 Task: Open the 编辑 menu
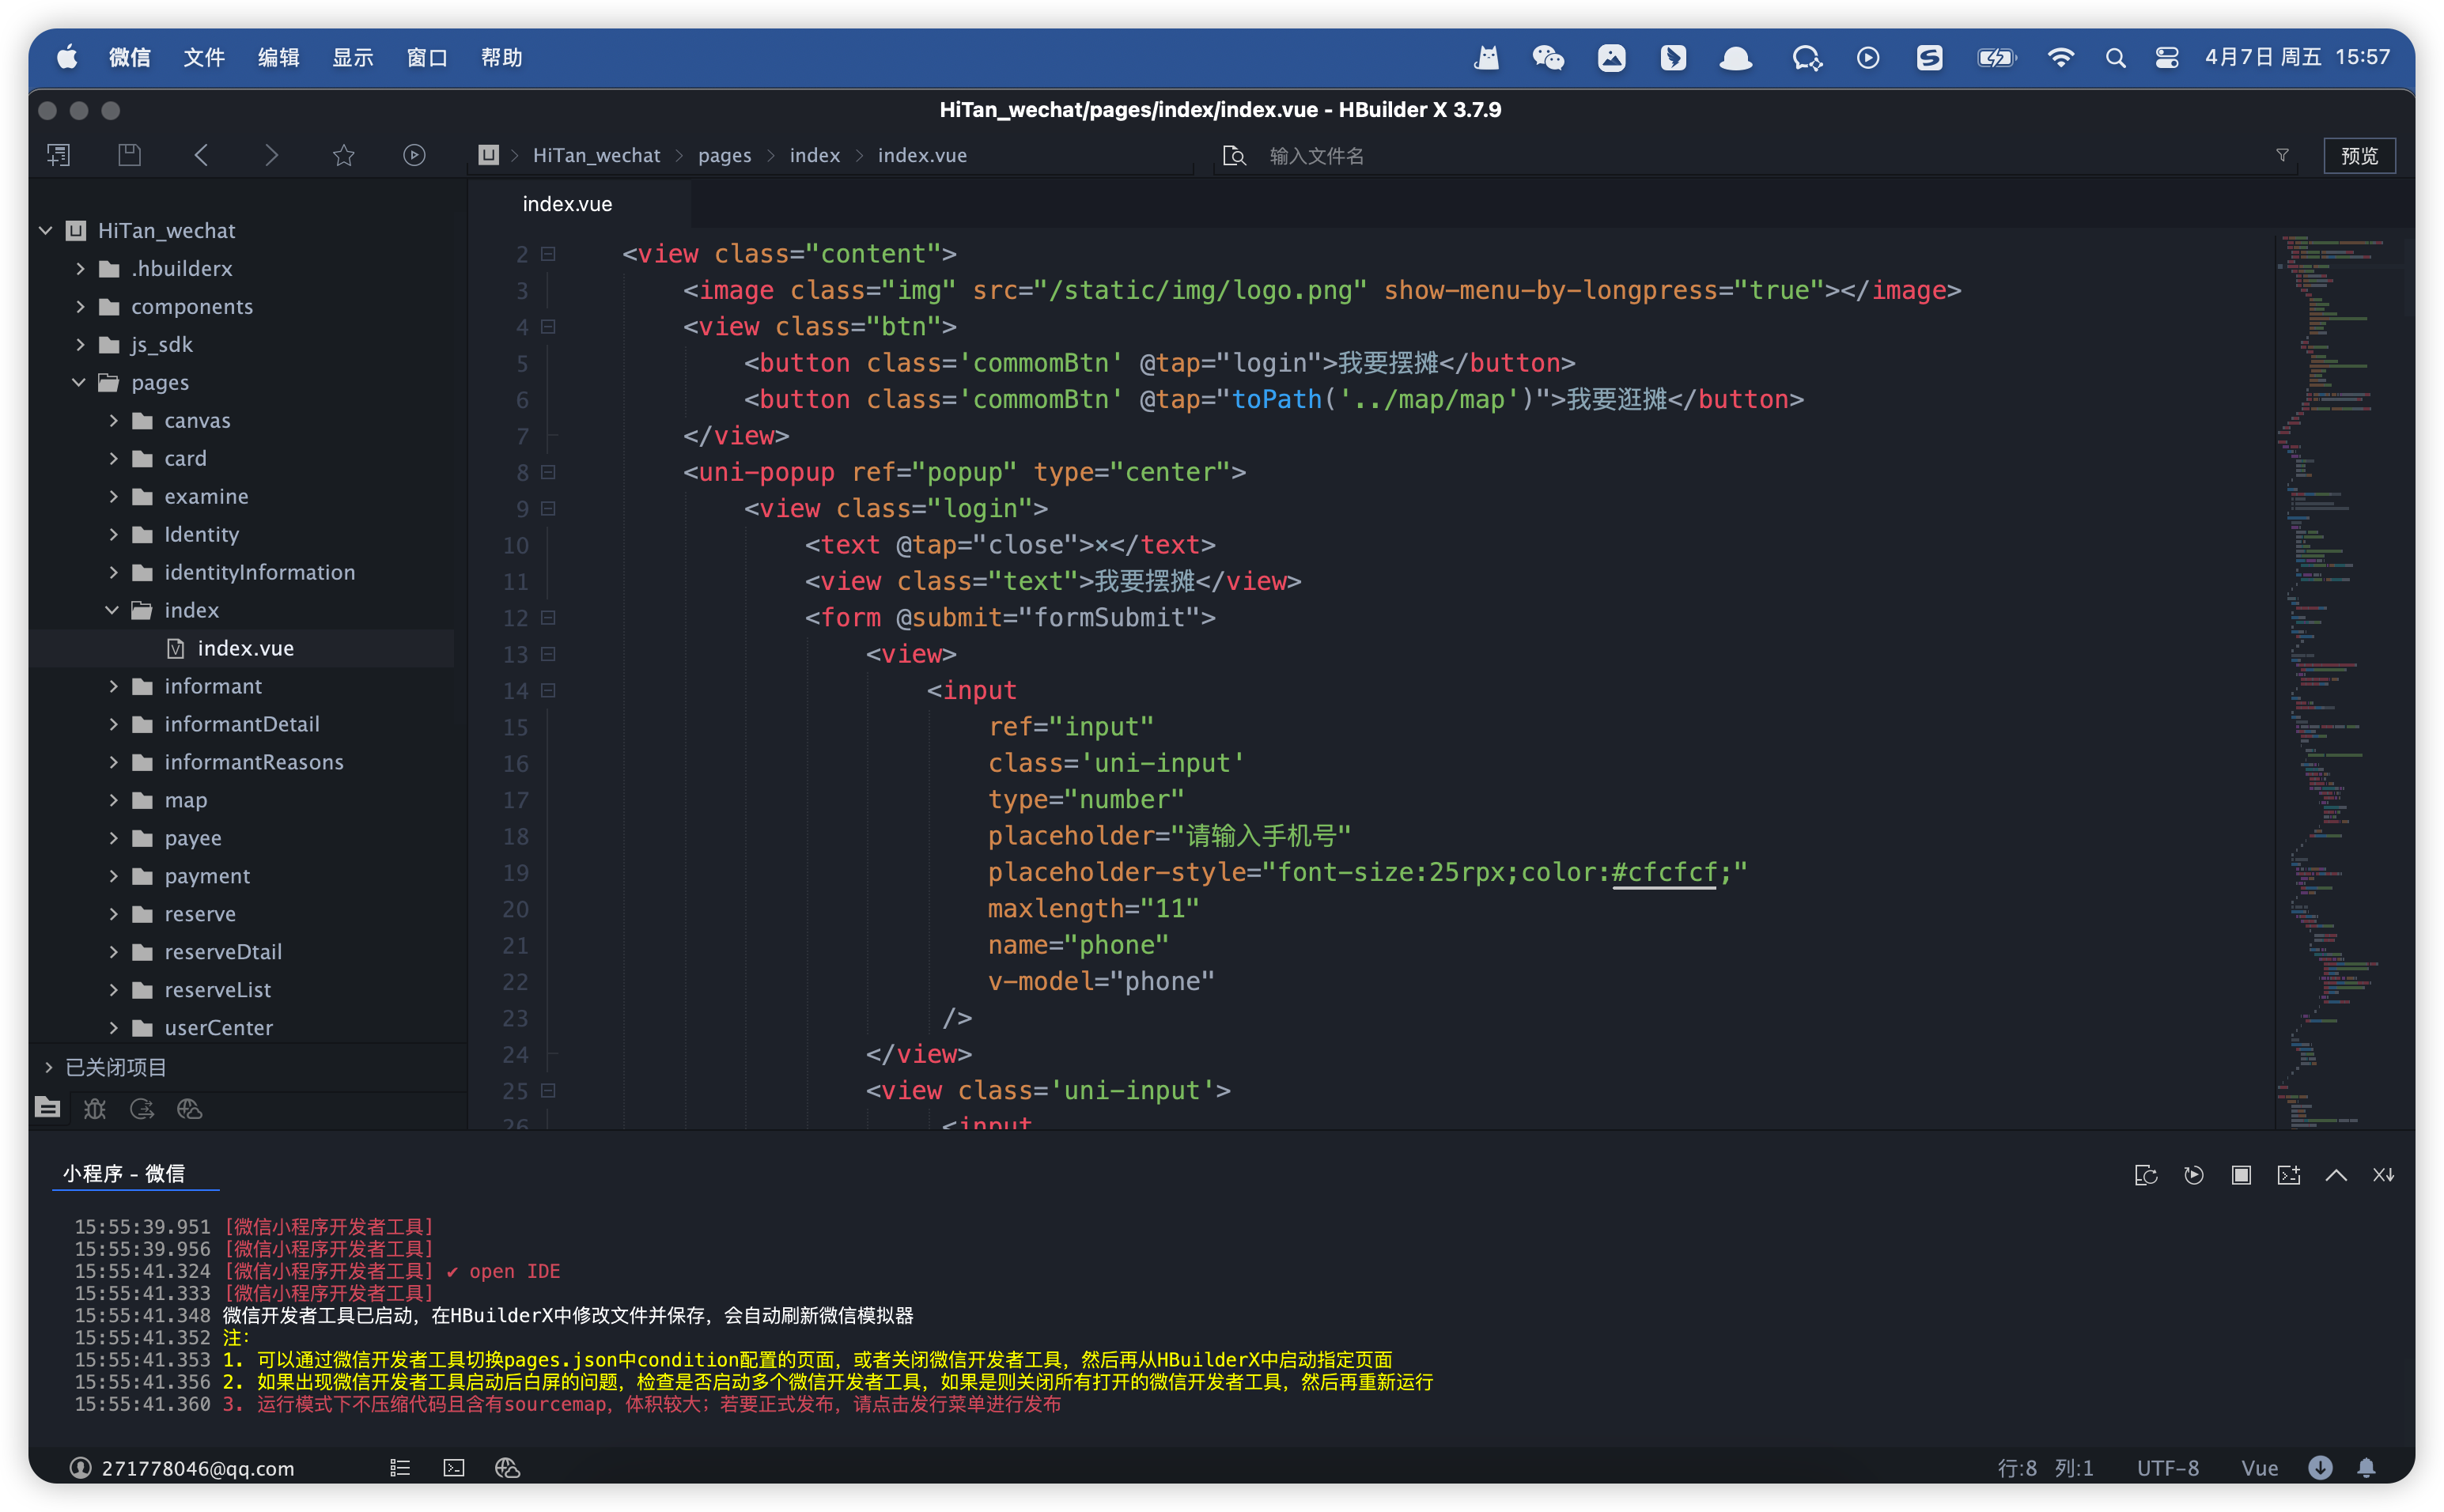(x=278, y=58)
